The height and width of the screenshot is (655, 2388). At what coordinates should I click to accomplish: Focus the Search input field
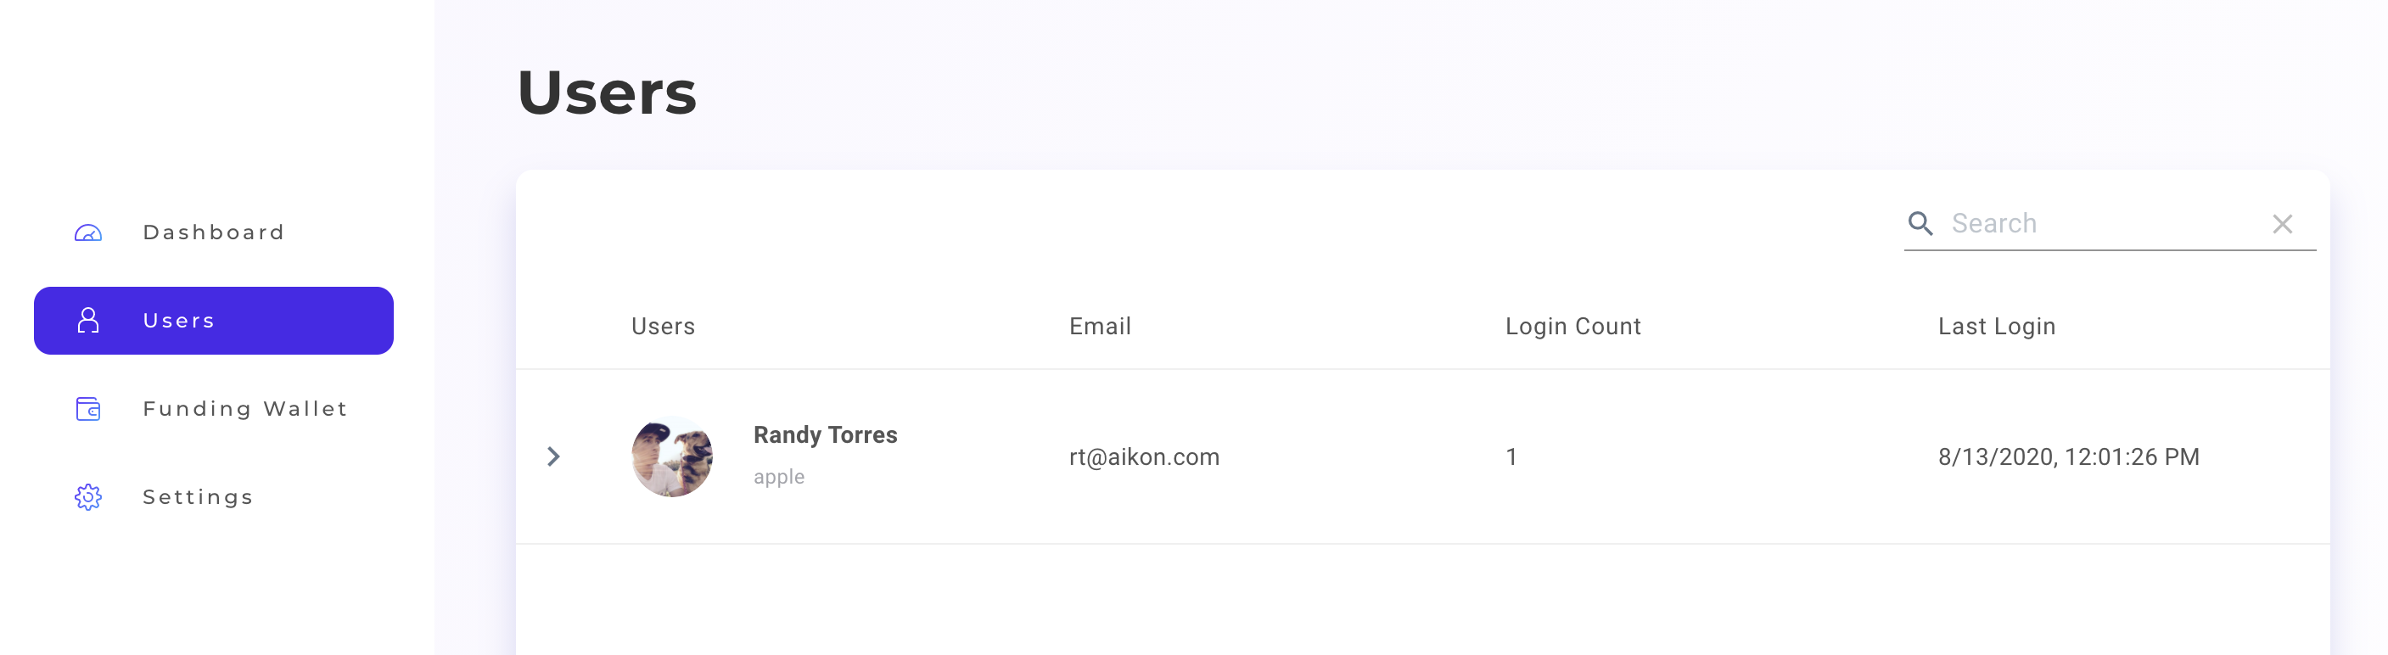coord(2105,223)
